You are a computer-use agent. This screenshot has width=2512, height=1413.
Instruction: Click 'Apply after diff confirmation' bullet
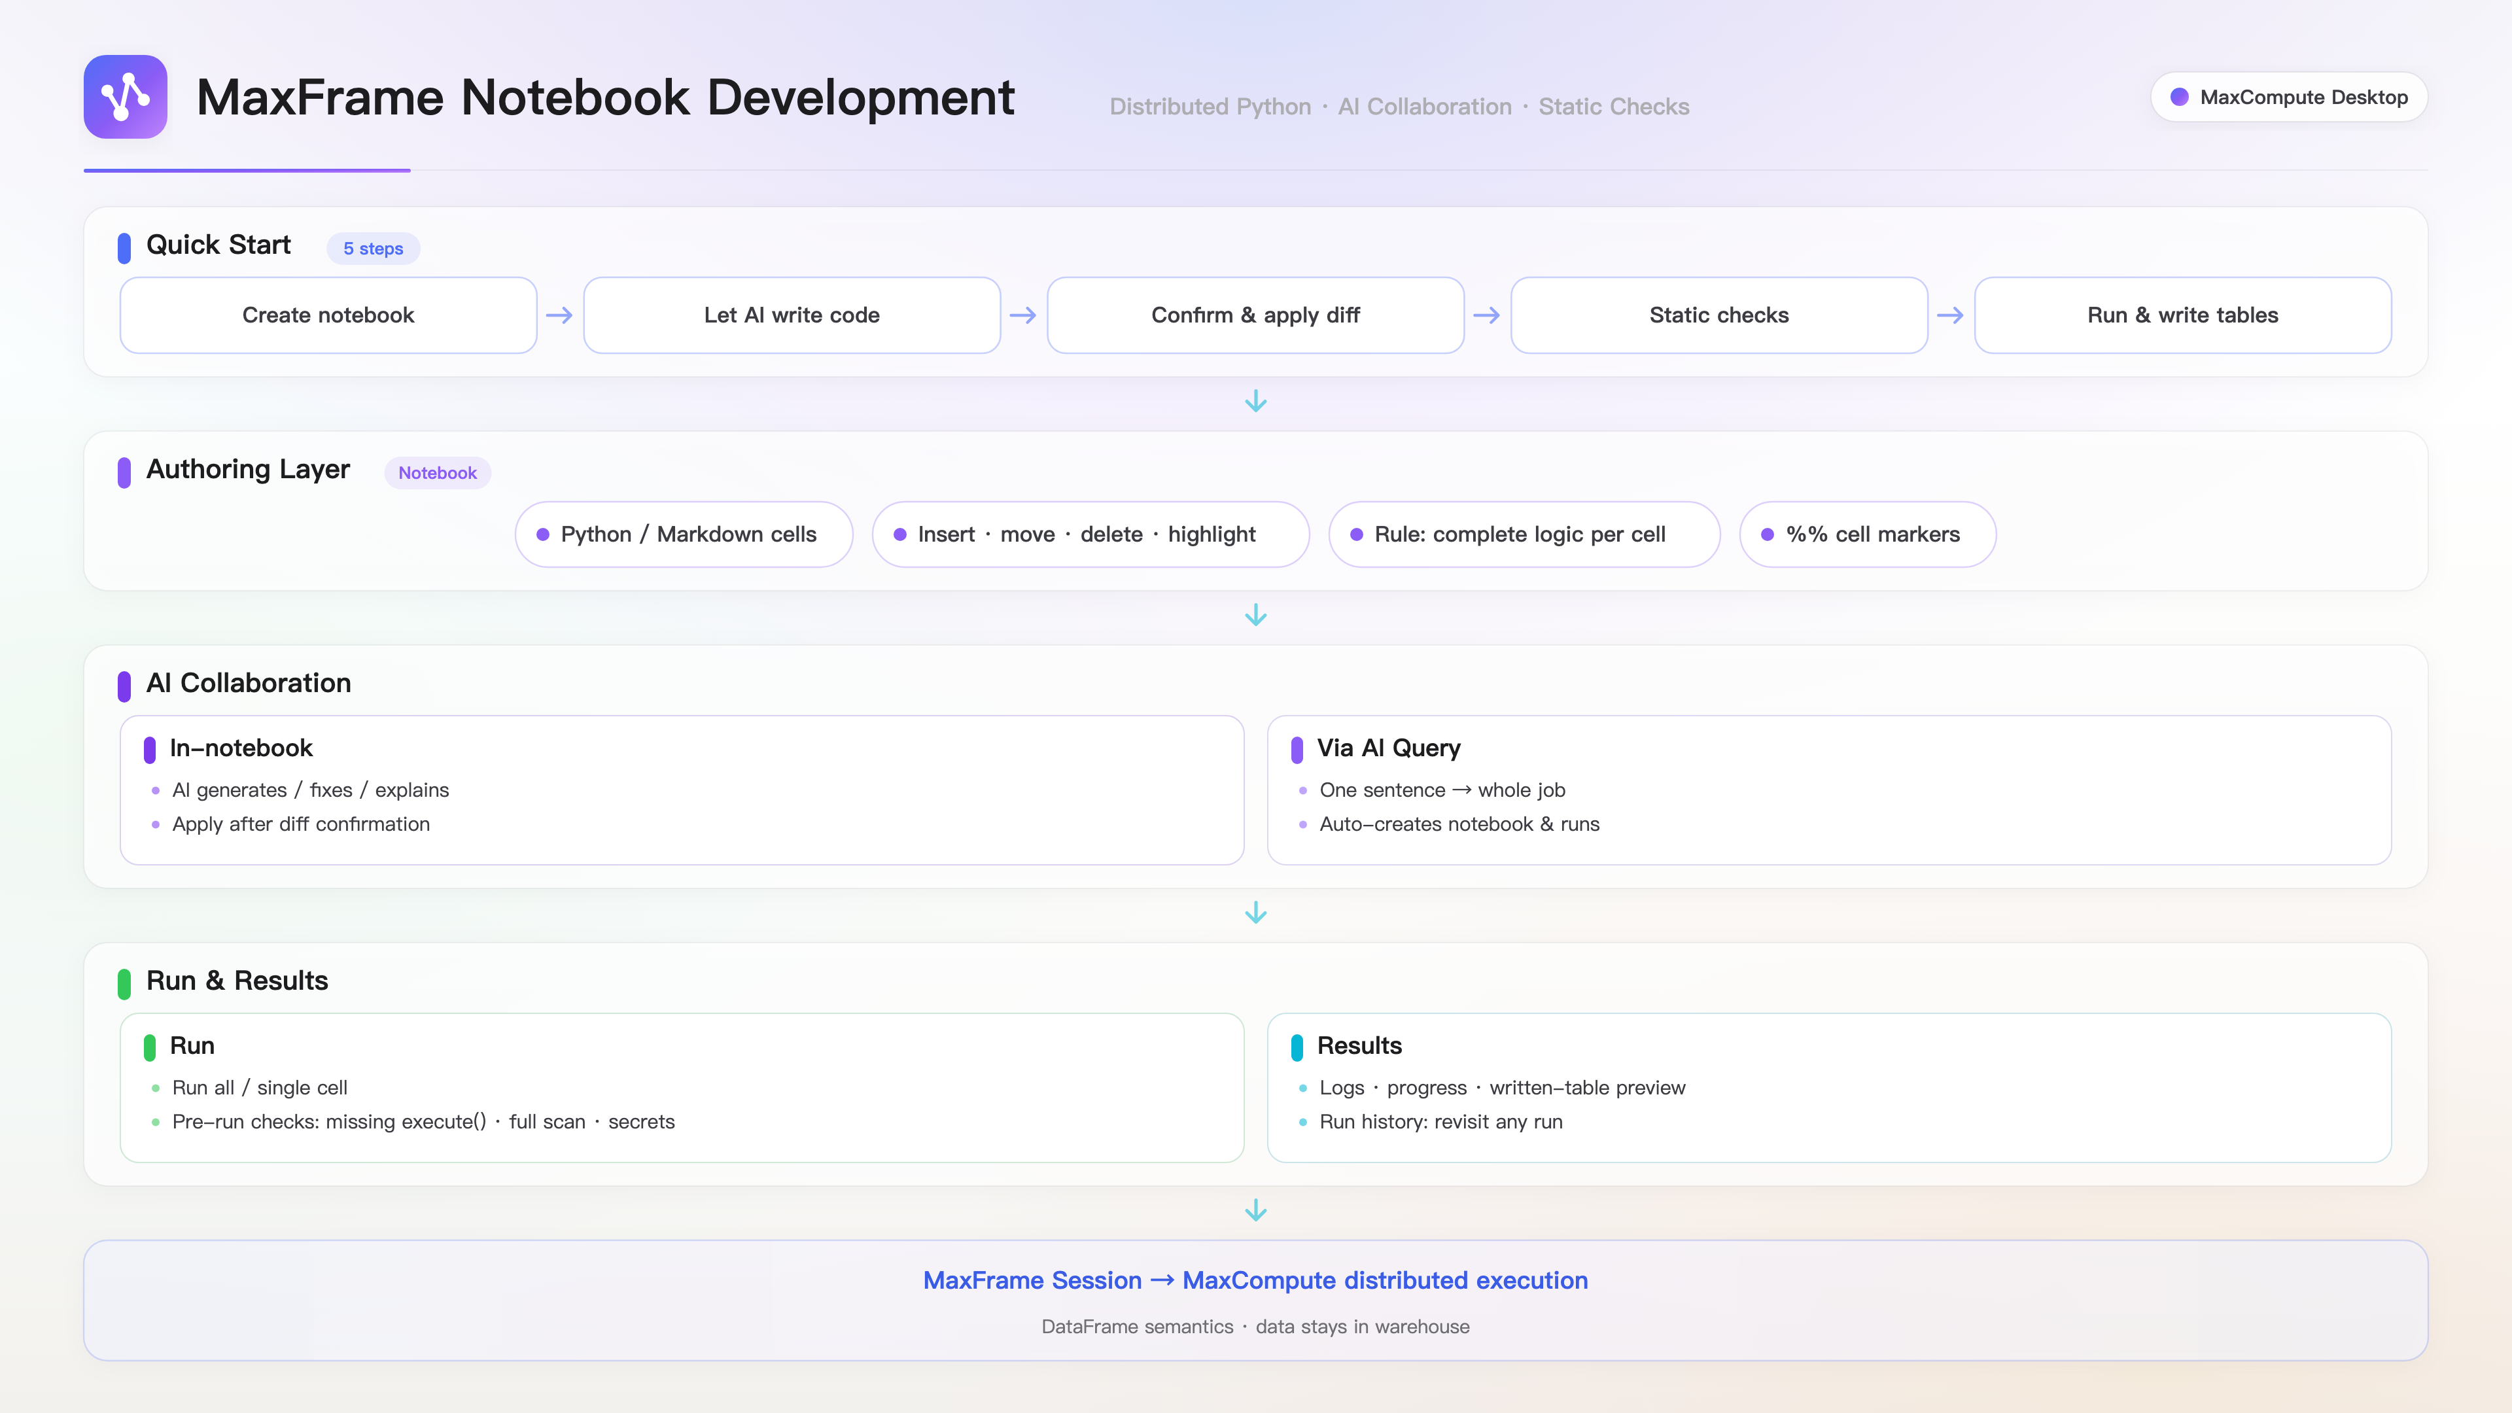point(300,824)
